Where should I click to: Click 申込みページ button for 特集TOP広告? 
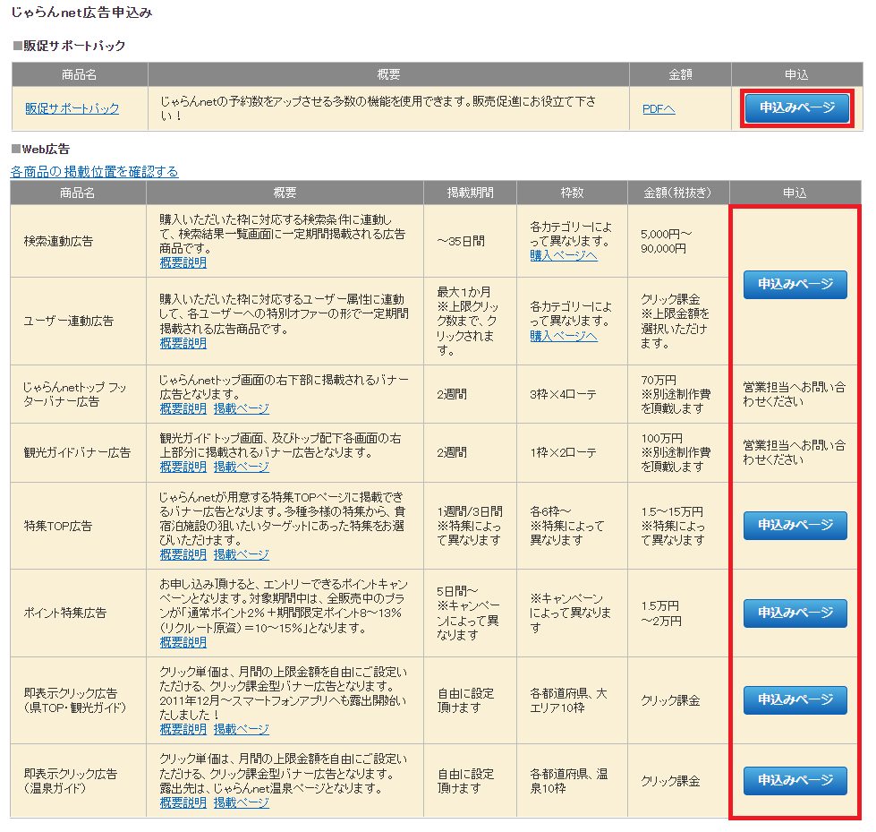tap(795, 525)
